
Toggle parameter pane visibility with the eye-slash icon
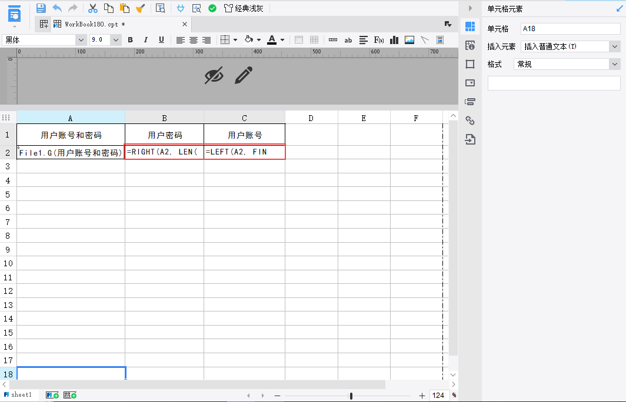[214, 75]
